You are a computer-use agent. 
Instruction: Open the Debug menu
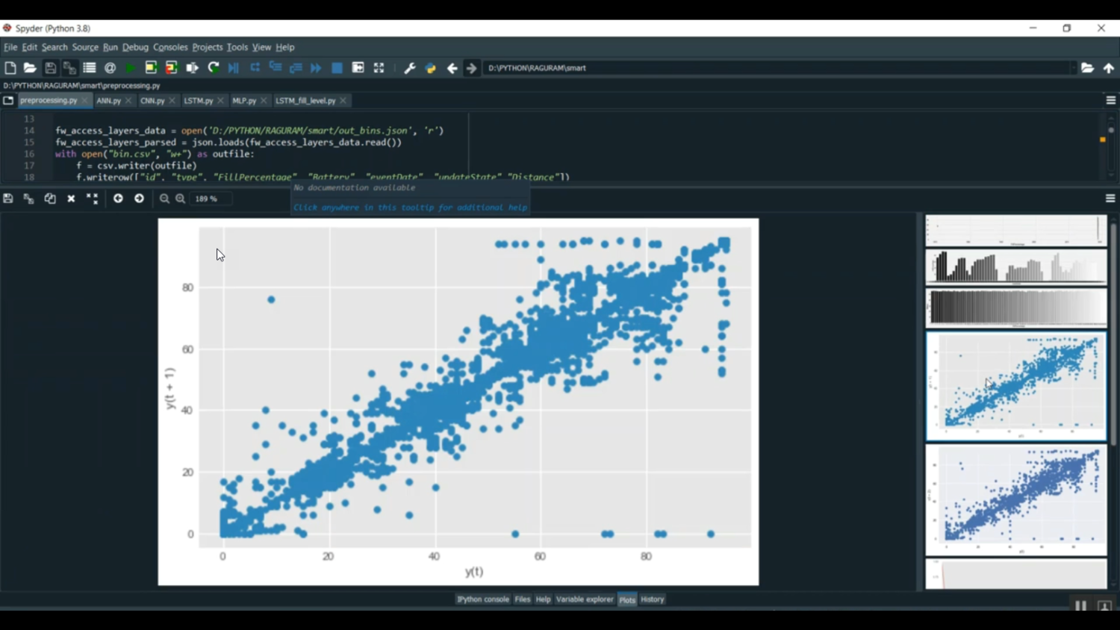[135, 47]
